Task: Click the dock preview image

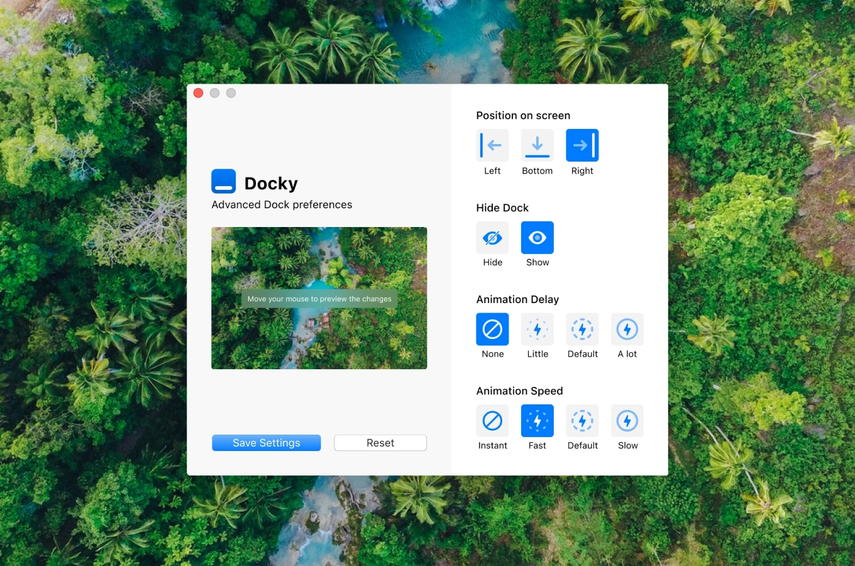Action: click(x=319, y=297)
